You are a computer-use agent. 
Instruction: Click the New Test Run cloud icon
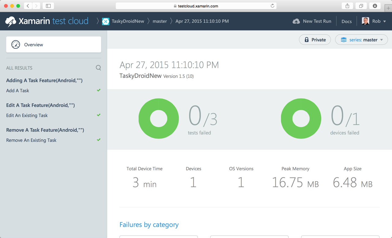tap(296, 21)
